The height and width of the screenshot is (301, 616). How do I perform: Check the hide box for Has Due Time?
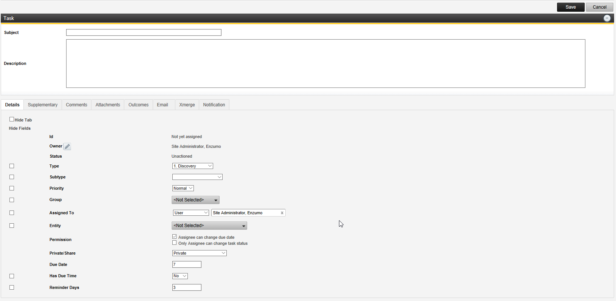(x=12, y=276)
